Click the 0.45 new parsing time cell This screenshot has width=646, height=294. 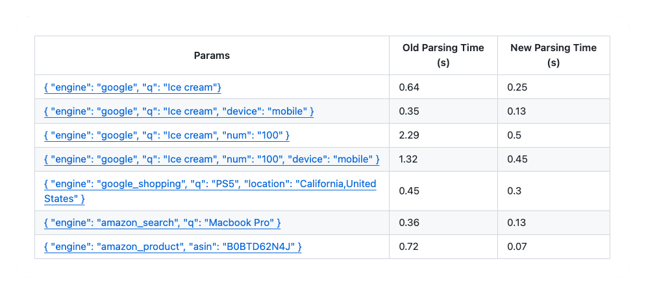tap(517, 159)
